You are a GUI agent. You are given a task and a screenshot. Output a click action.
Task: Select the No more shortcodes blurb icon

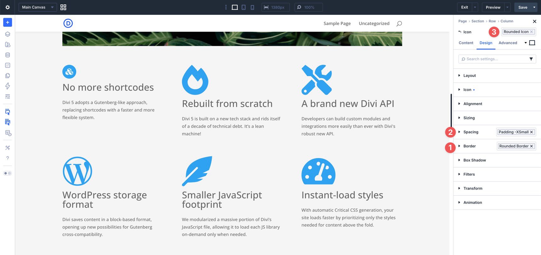click(x=69, y=72)
